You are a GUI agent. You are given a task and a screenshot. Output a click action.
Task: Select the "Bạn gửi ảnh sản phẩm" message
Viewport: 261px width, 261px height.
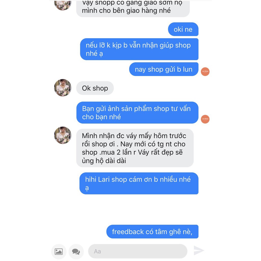[137, 113]
